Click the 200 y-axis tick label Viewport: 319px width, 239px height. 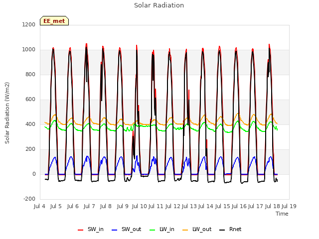(30, 149)
